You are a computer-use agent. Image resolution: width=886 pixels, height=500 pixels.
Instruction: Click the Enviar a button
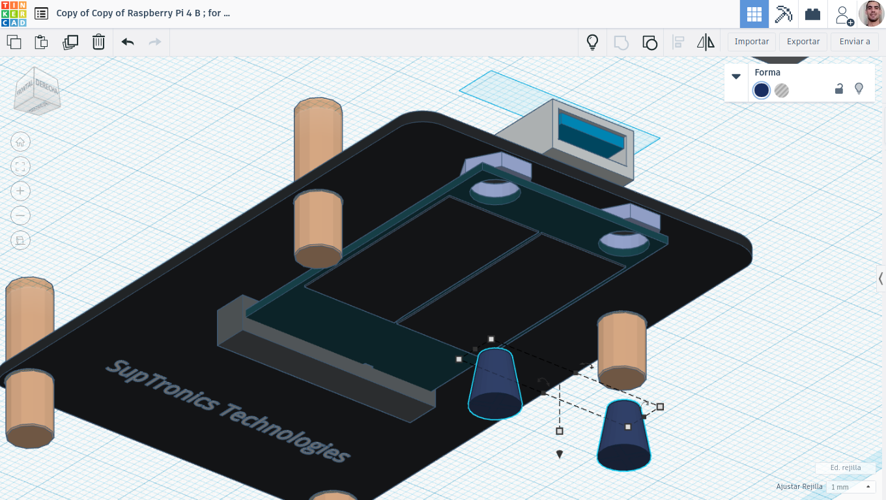click(855, 42)
